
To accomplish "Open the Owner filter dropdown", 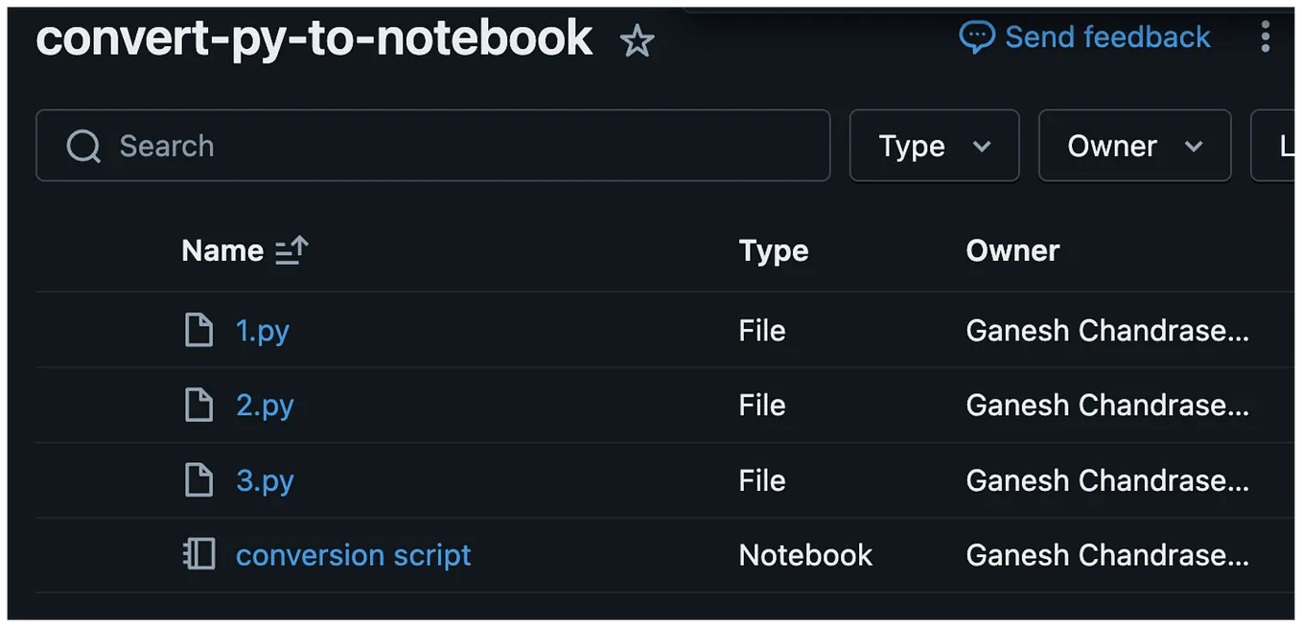I will (1134, 146).
